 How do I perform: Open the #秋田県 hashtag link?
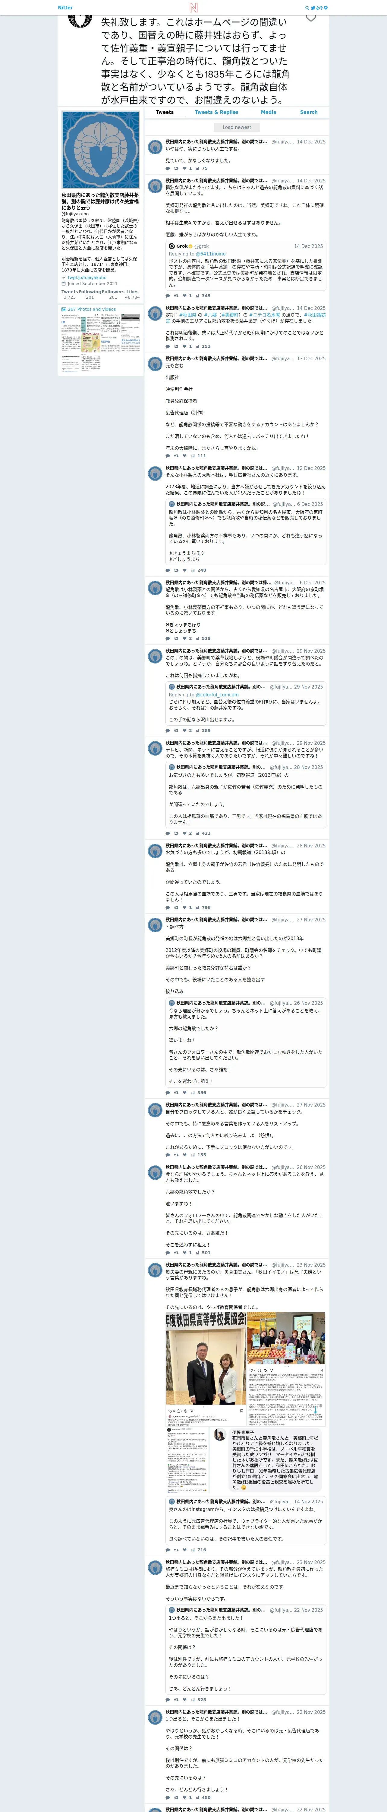tap(188, 314)
